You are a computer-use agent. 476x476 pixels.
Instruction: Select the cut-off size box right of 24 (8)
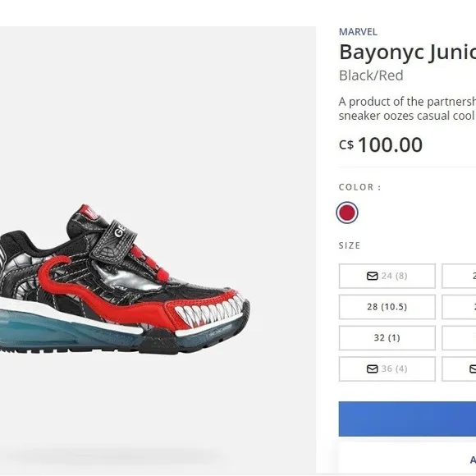(459, 276)
